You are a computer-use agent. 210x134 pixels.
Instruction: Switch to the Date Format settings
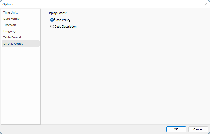12,19
